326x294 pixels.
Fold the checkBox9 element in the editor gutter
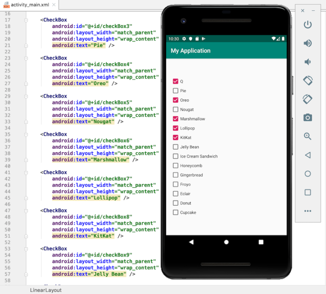26,249
